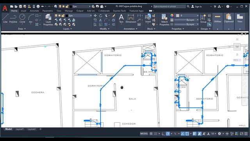Click the keyword search input field
Screen dimensions: 250x141
[170, 7]
